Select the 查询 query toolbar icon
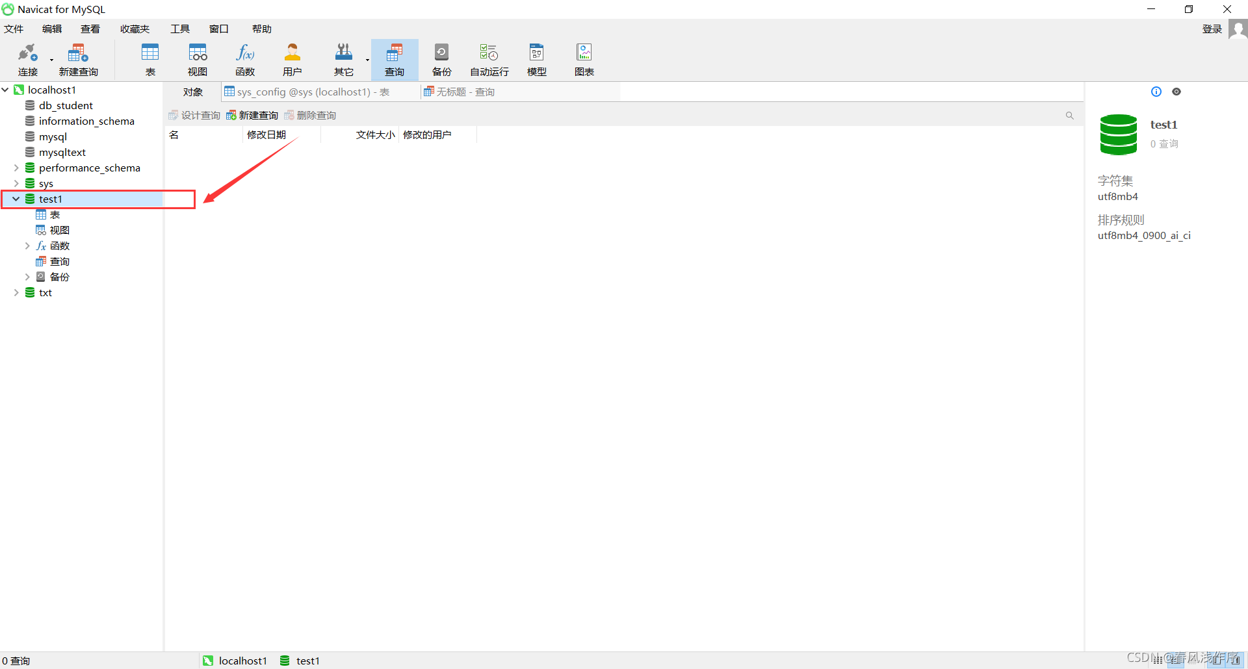The height and width of the screenshot is (669, 1248). point(395,60)
